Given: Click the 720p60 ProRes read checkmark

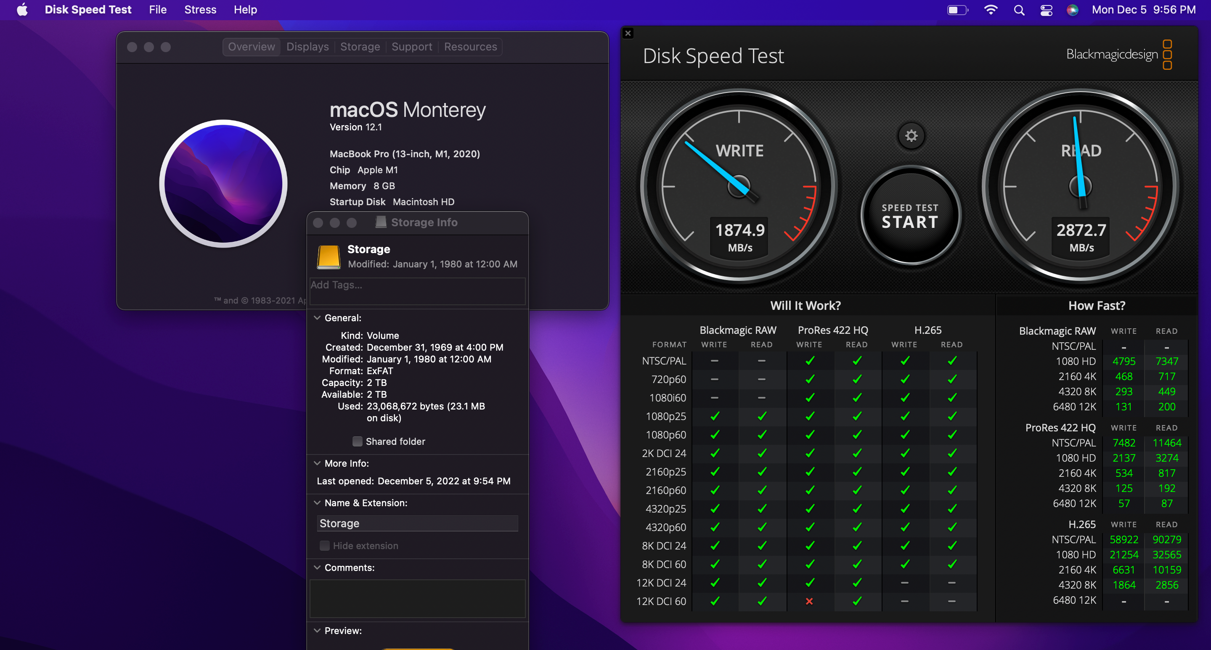Looking at the screenshot, I should 857,379.
